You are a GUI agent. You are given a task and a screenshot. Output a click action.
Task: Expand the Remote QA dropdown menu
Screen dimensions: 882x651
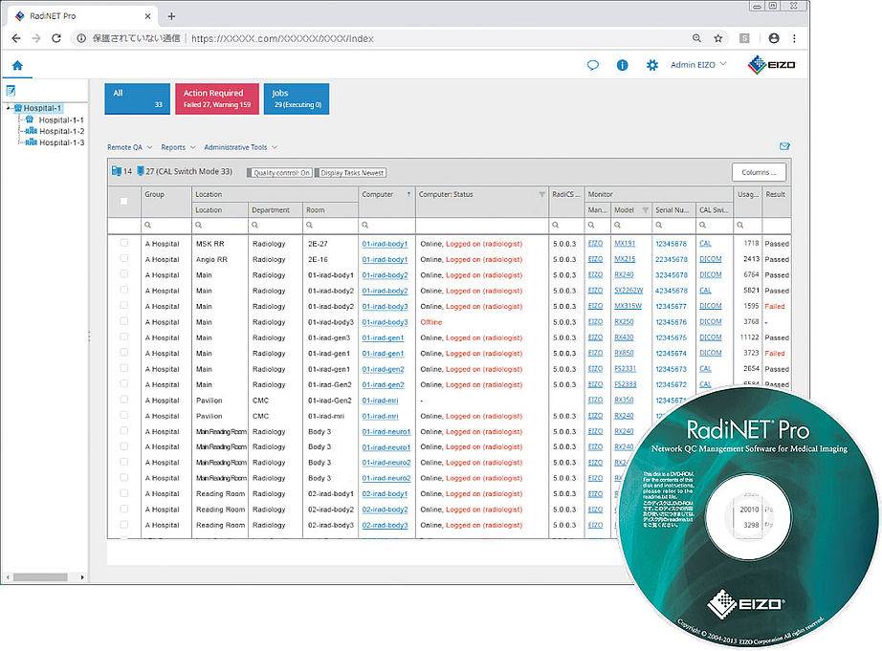pos(128,147)
